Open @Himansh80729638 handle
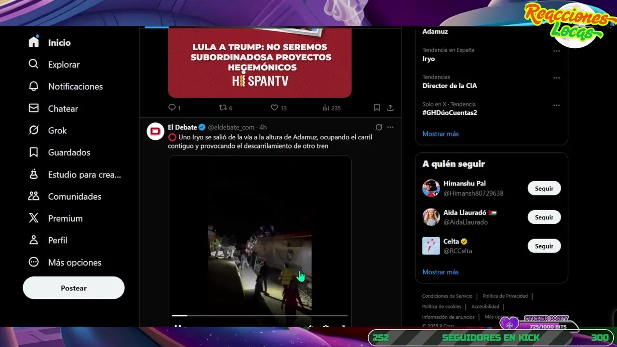 click(473, 193)
